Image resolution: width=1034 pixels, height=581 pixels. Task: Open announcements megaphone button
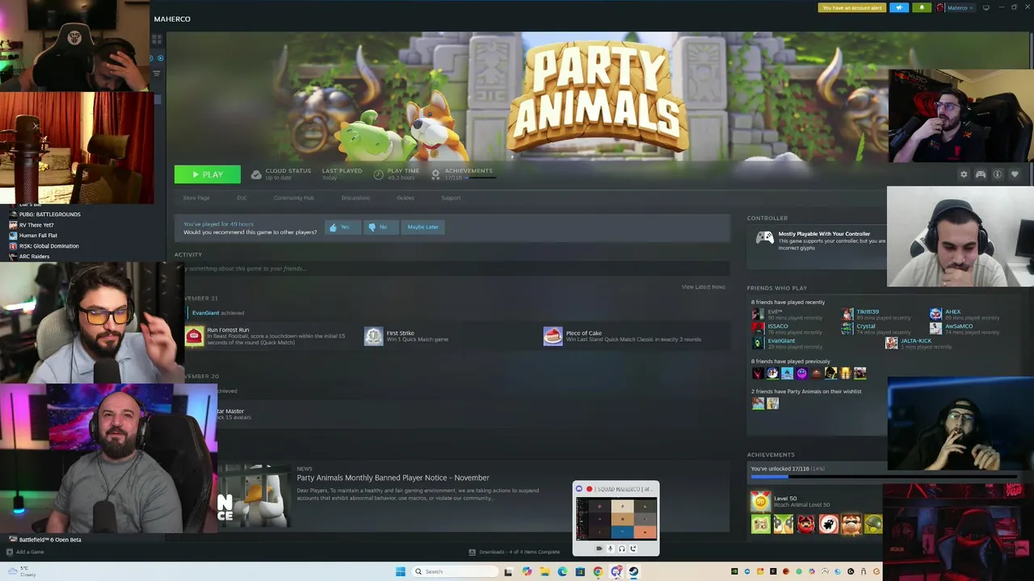coord(899,7)
